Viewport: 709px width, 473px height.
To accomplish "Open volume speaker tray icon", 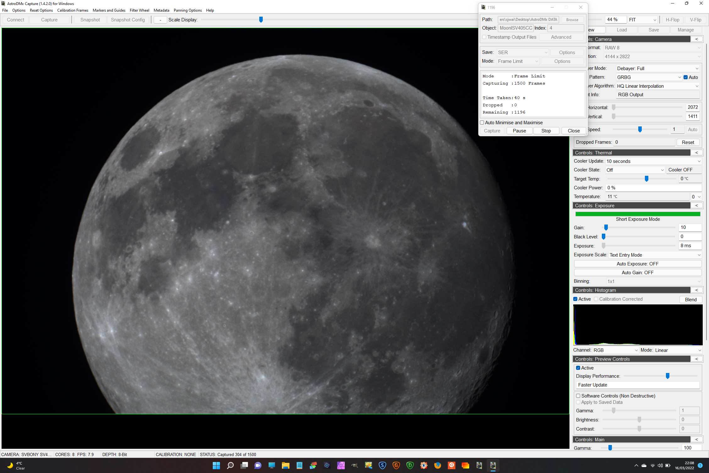I will coord(660,465).
